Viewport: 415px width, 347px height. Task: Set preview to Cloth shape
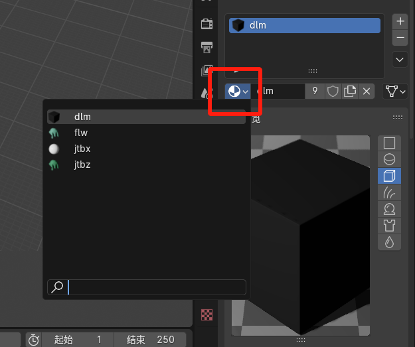[x=389, y=226]
